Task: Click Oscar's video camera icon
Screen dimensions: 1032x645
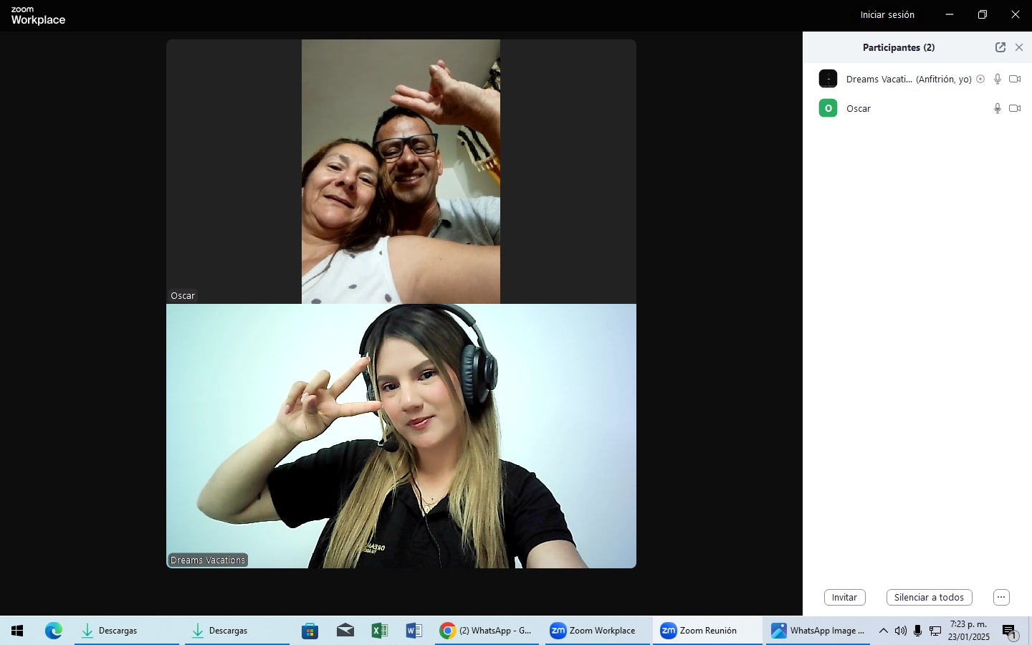Action: pyautogui.click(x=1015, y=108)
